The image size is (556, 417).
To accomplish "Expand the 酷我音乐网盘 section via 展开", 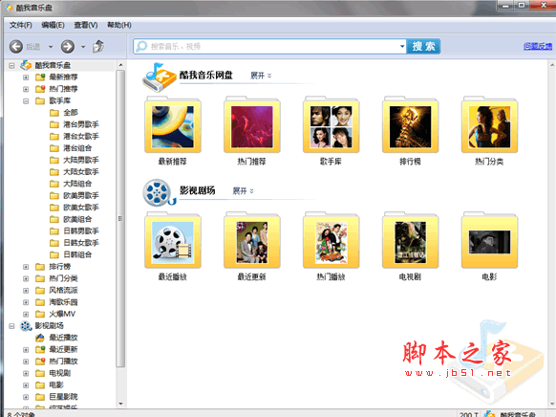I will tap(261, 76).
